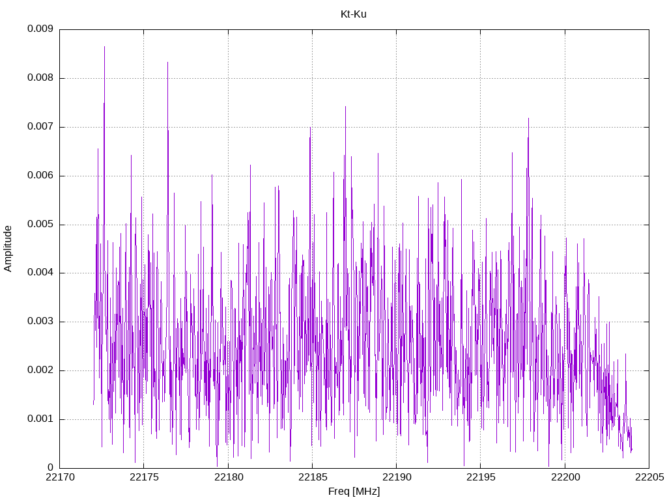Screen dimensions: 667x500
Task: Click the y-axis value 0.003
Action: 40,322
